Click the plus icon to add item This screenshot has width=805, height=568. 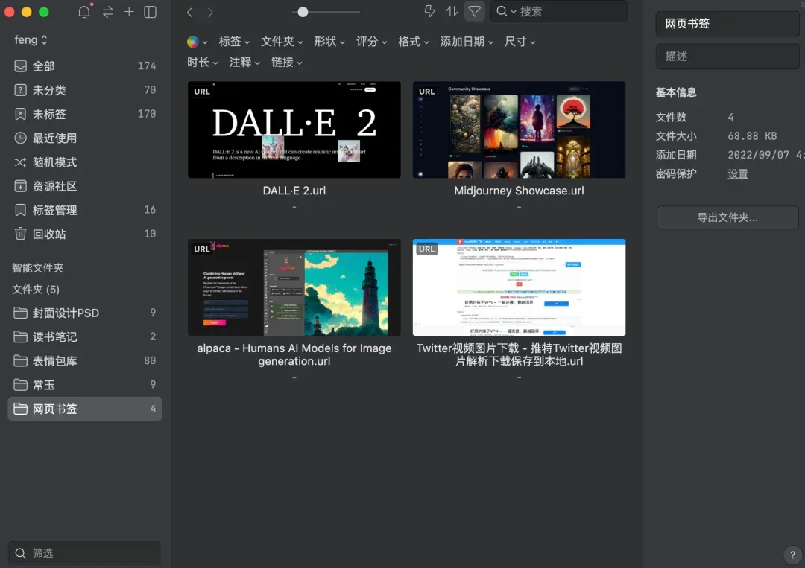[x=129, y=12]
